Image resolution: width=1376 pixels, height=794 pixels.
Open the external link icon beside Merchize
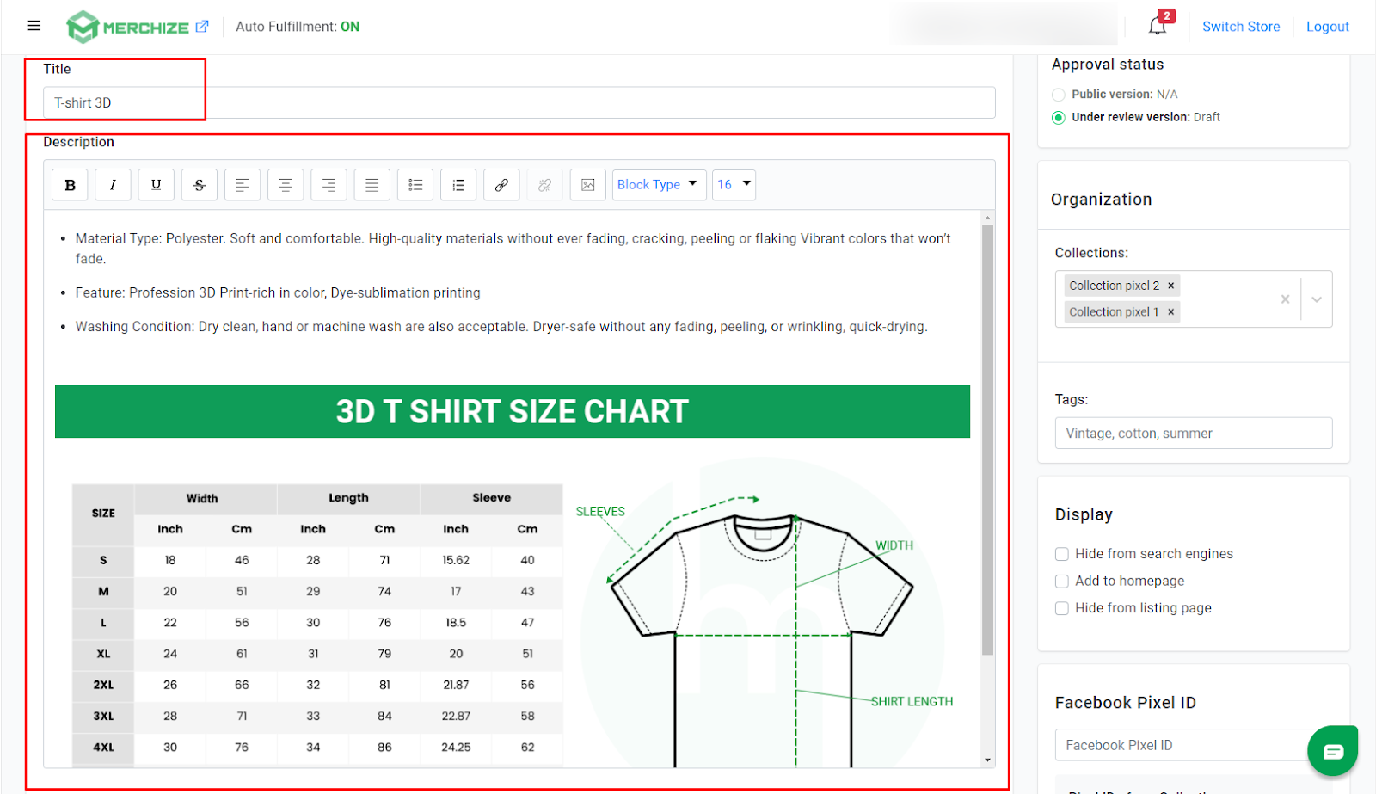pos(202,27)
